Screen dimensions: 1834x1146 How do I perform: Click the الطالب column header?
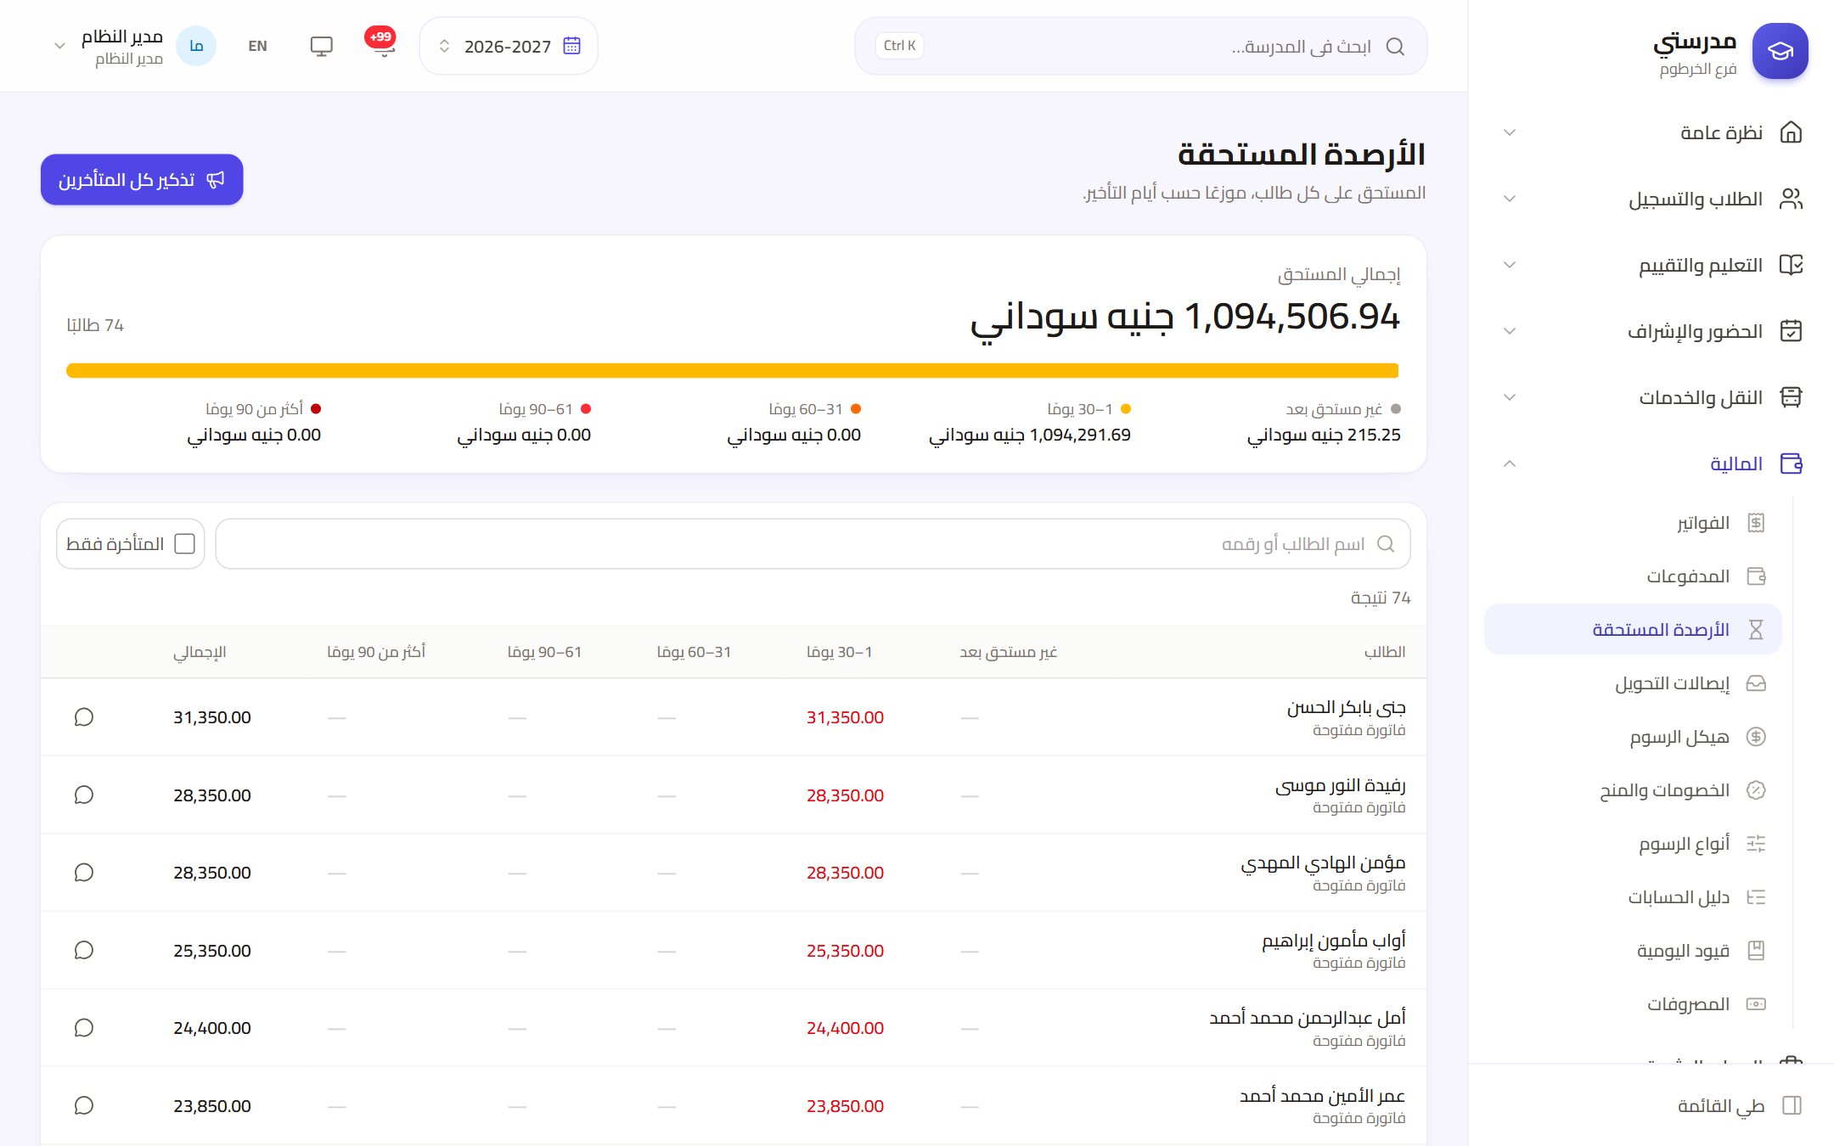(1384, 652)
